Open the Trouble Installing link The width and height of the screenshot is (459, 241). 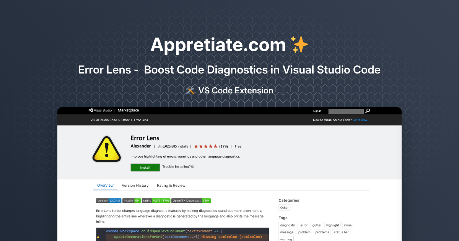tap(176, 167)
